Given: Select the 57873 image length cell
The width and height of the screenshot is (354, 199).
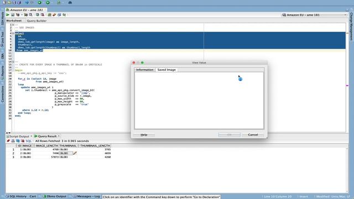Looking at the screenshot, I should pyautogui.click(x=46, y=157).
